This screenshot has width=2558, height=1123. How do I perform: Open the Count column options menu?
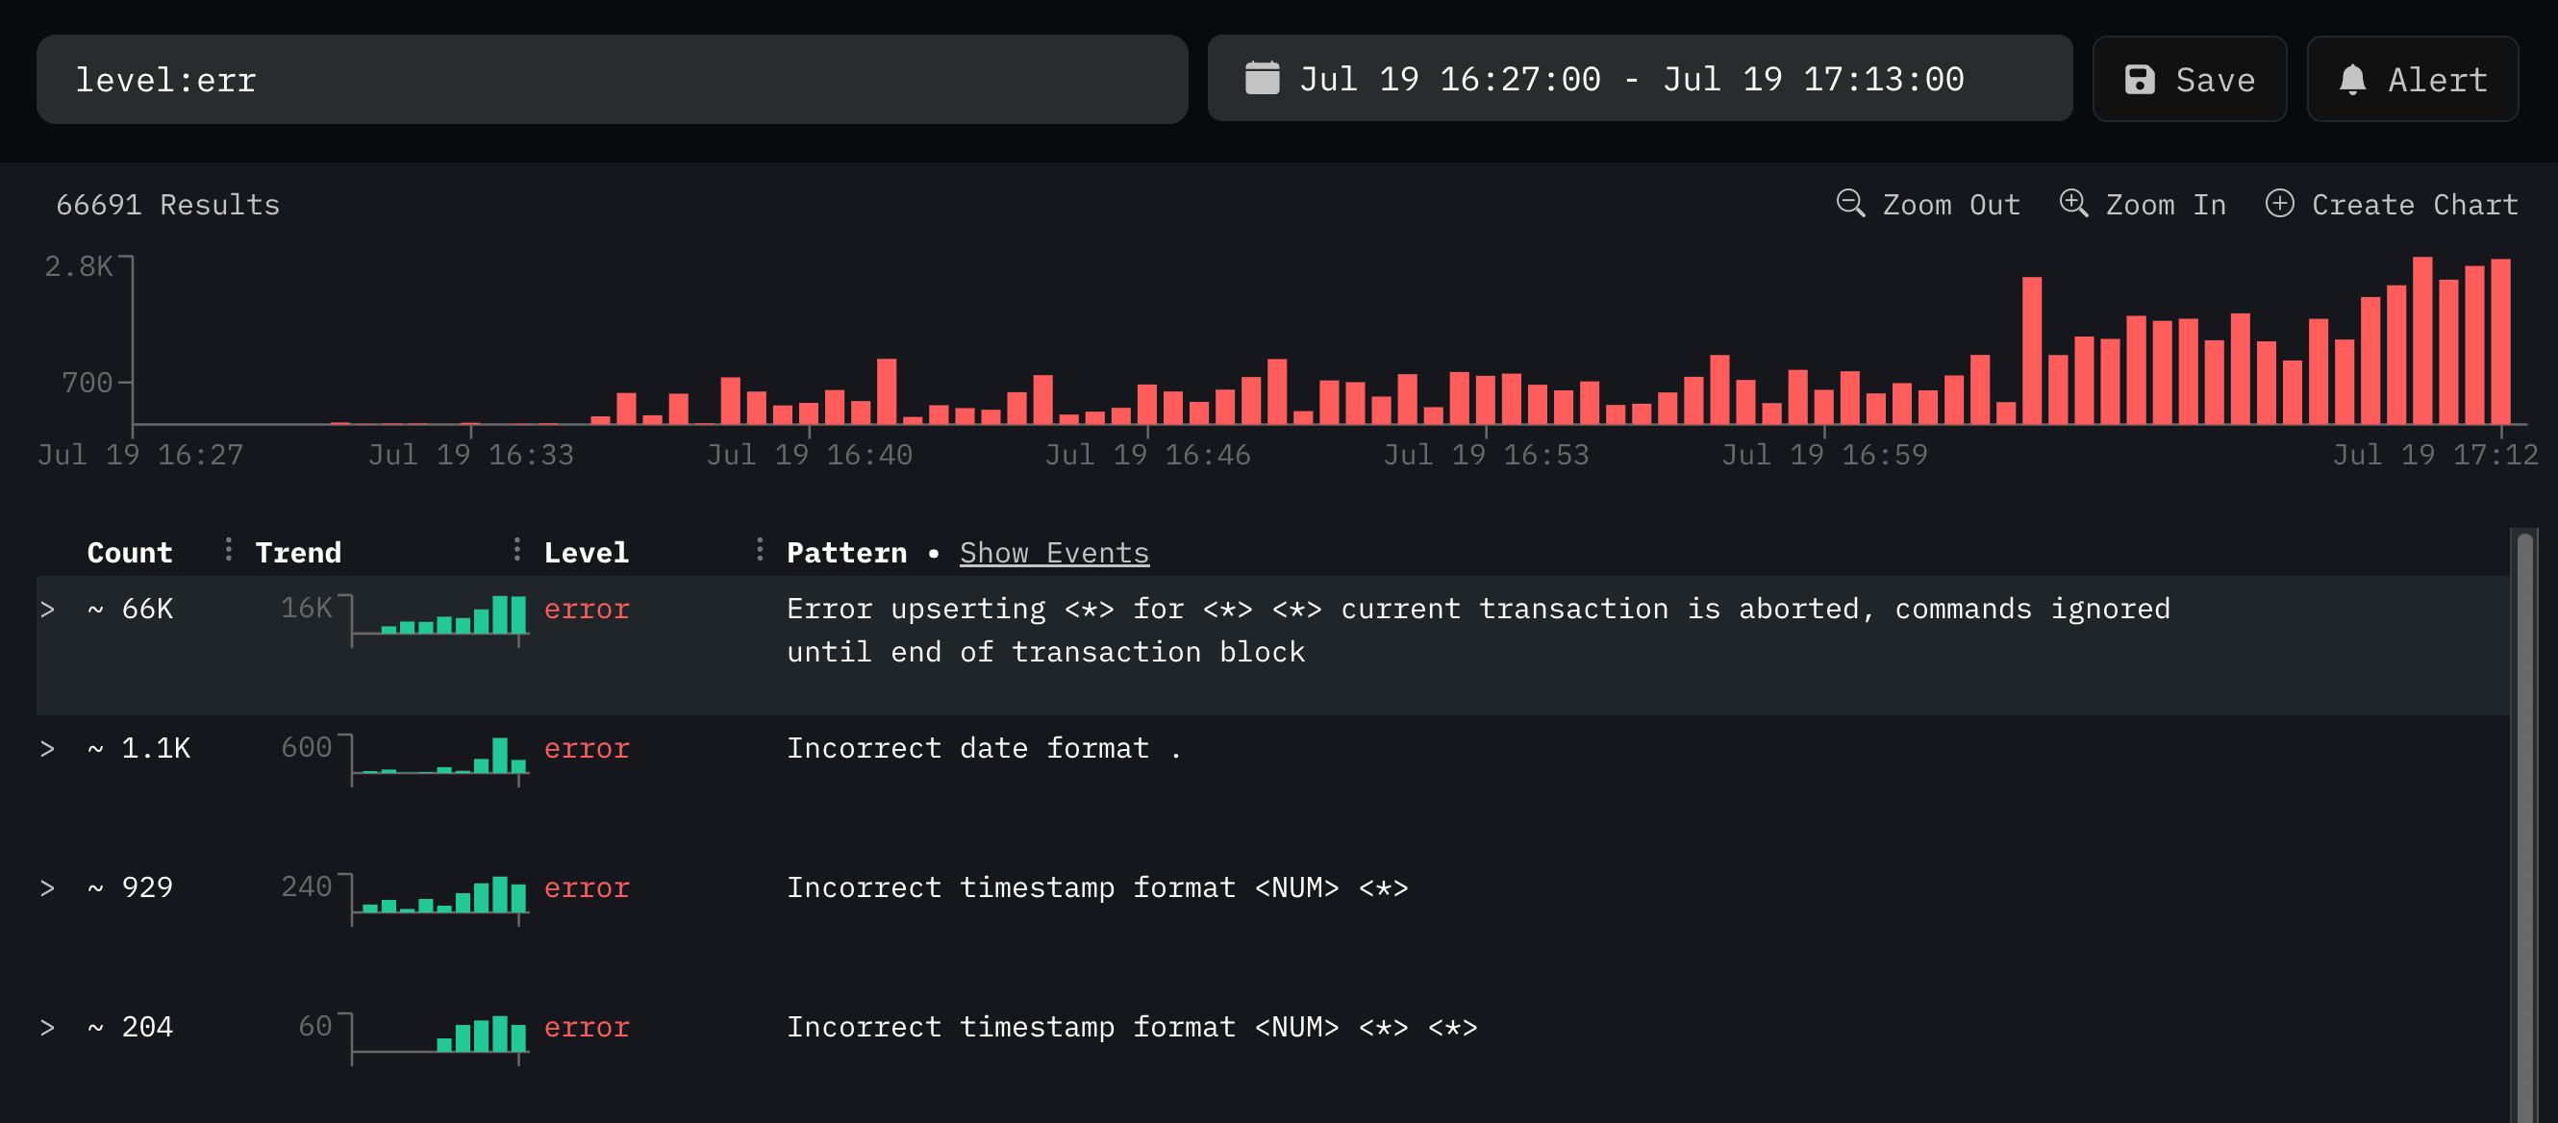pos(230,549)
